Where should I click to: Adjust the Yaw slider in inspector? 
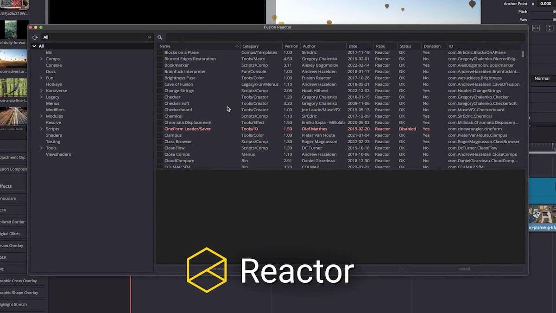(x=554, y=19)
